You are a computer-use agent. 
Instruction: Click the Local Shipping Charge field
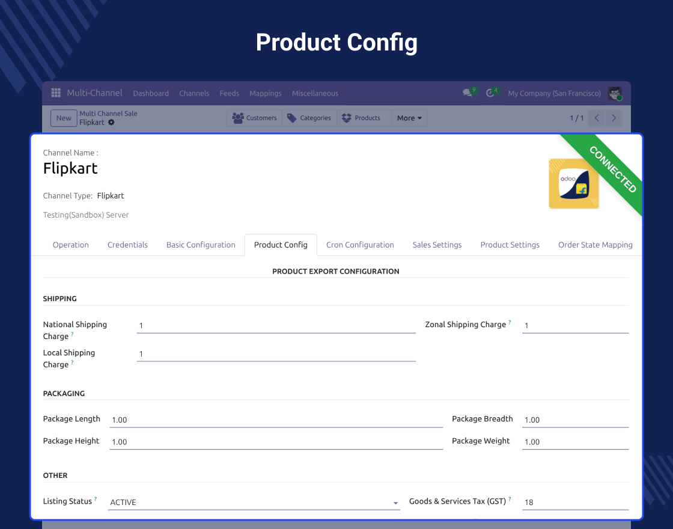pos(276,354)
